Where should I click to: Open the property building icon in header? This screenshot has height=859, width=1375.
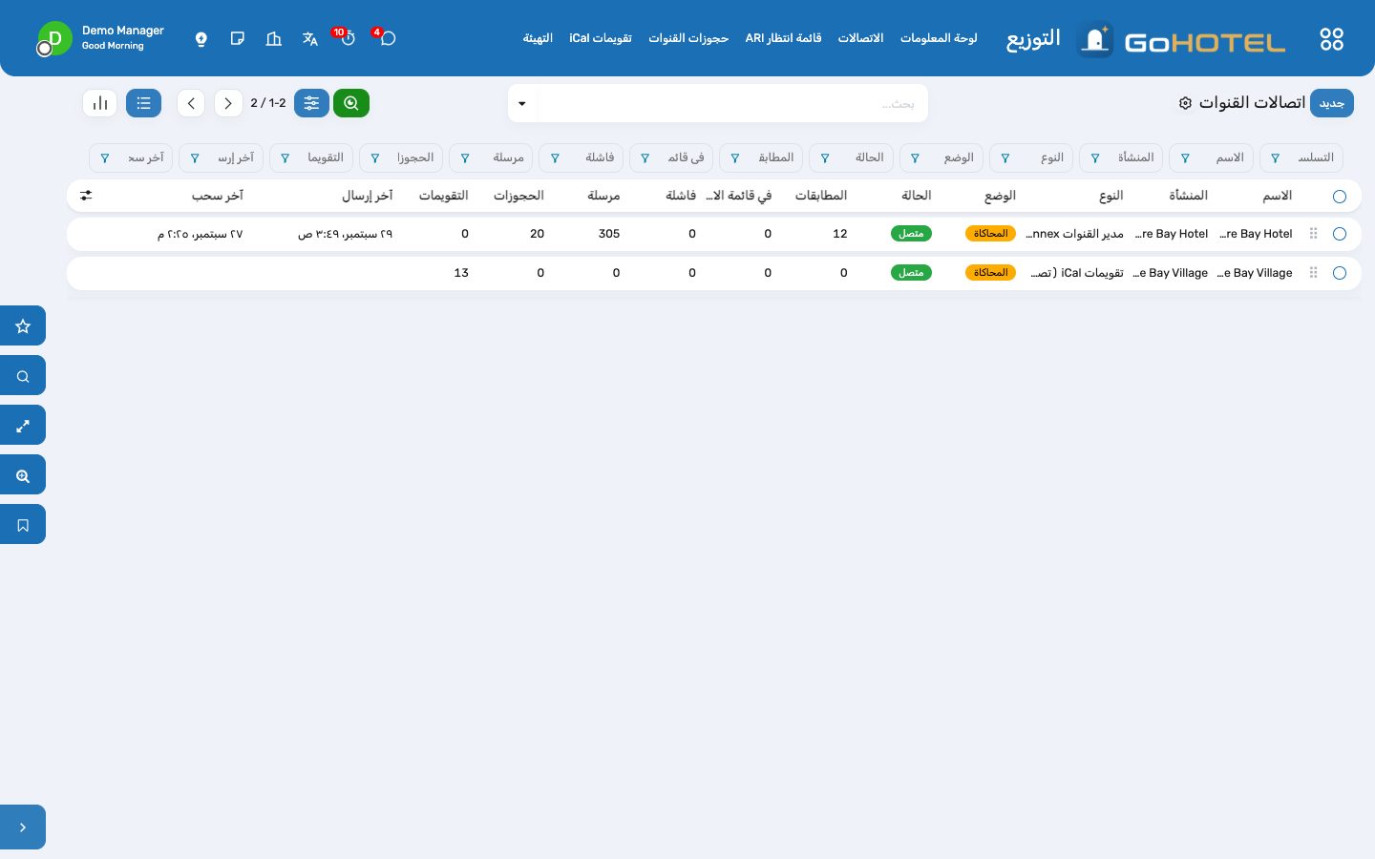[274, 38]
